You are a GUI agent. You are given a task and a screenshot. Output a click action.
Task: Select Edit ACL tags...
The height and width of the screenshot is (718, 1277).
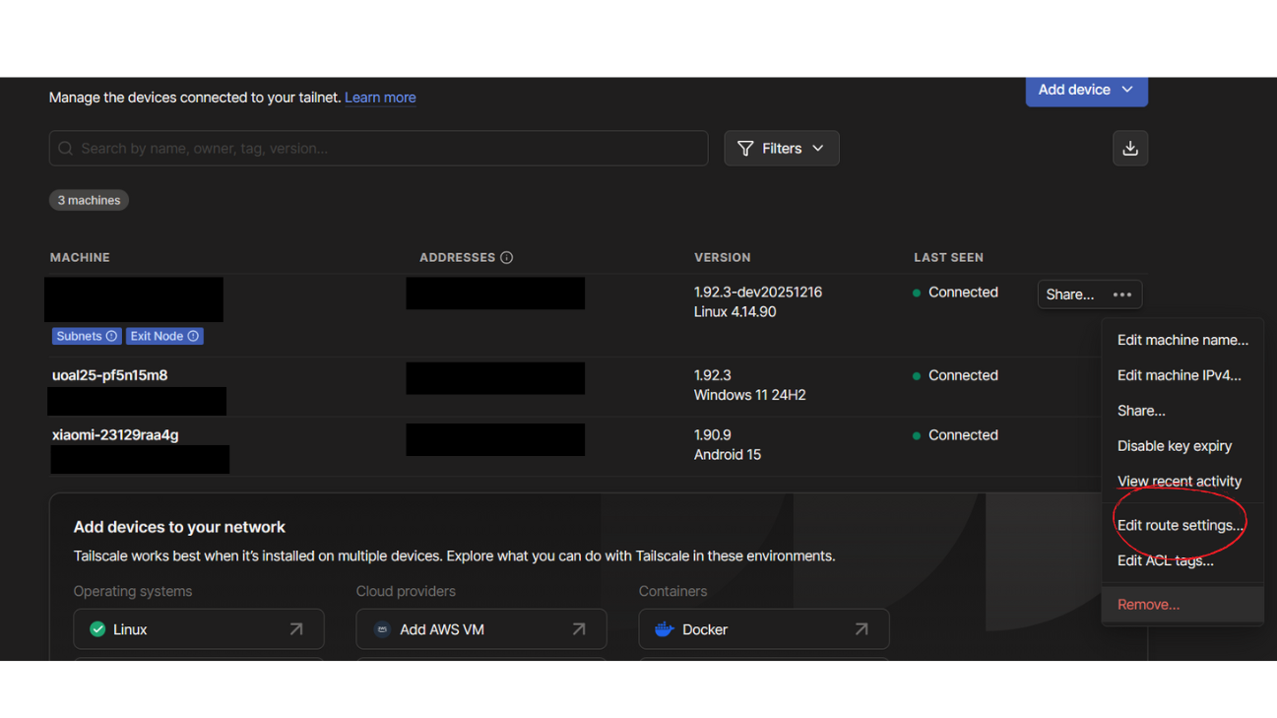click(1182, 560)
